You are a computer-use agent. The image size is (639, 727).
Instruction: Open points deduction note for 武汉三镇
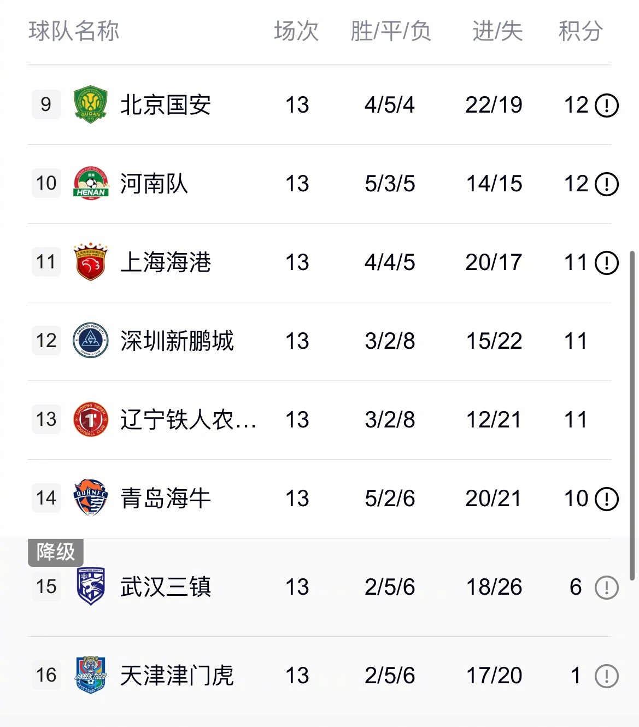pos(606,588)
